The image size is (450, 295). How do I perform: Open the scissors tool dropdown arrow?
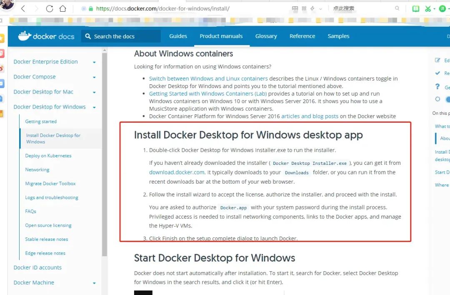tap(434, 9)
